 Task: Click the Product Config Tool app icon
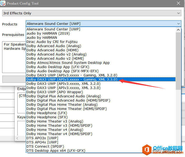pos(3,3)
